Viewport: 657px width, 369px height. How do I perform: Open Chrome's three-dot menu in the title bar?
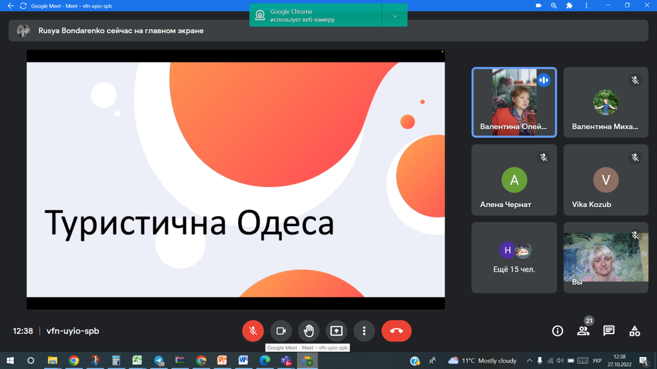pyautogui.click(x=586, y=6)
